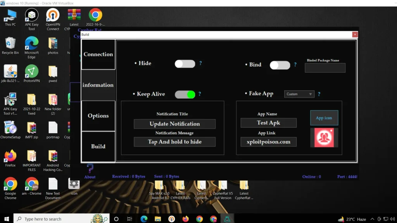Select the IMPT zip archive
Viewport: 397px width, 223px height.
click(32, 130)
